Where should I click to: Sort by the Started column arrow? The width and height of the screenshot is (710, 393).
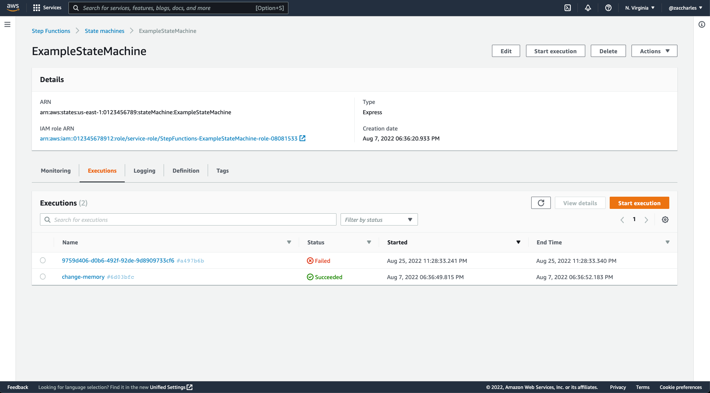(518, 242)
